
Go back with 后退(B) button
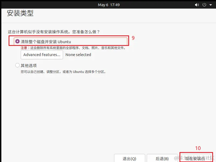pyautogui.click(x=162, y=159)
